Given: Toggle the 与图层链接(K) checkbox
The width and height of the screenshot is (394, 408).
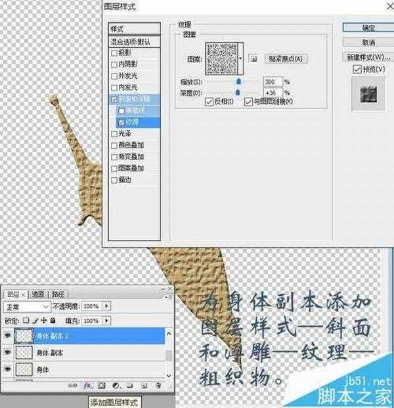Looking at the screenshot, I should 248,102.
